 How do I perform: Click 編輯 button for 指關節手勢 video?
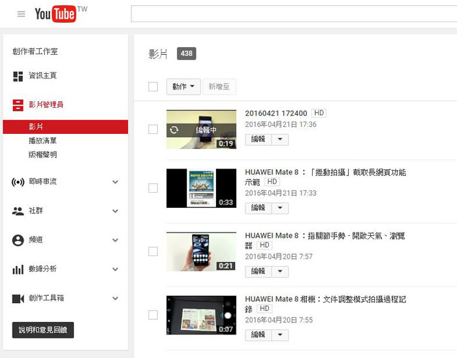point(258,271)
